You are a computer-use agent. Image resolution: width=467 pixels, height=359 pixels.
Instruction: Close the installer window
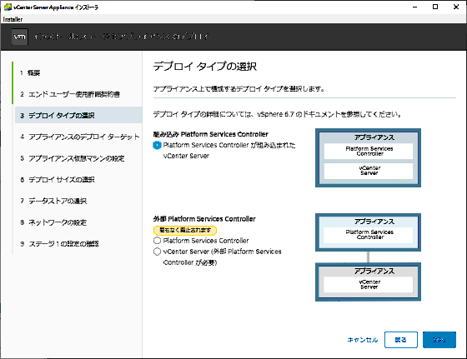pos(456,7)
